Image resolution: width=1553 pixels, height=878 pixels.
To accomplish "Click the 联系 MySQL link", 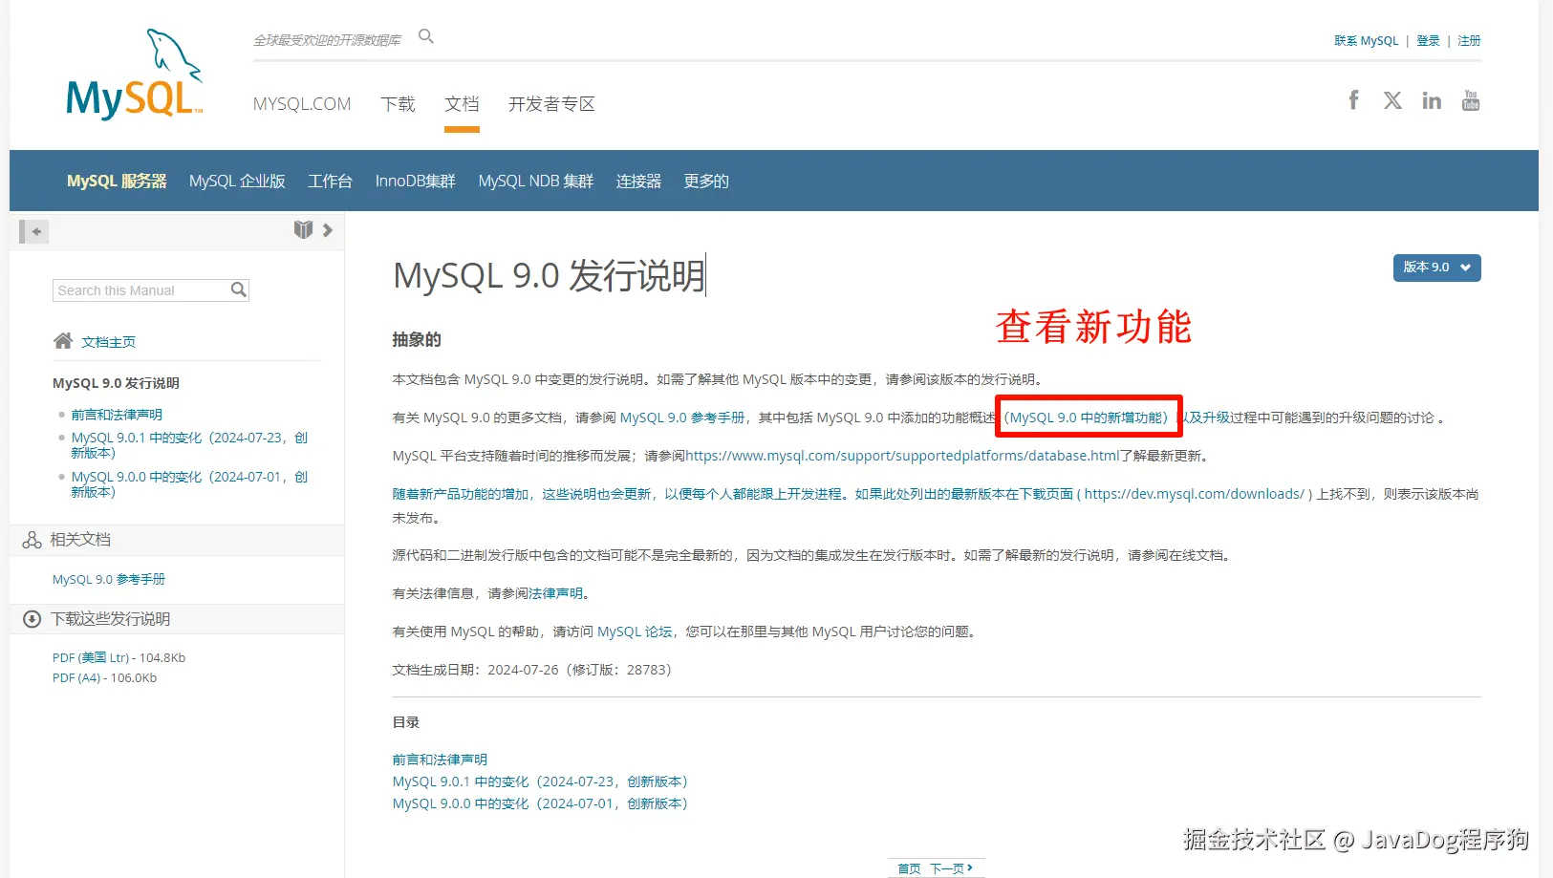I will tap(1366, 41).
